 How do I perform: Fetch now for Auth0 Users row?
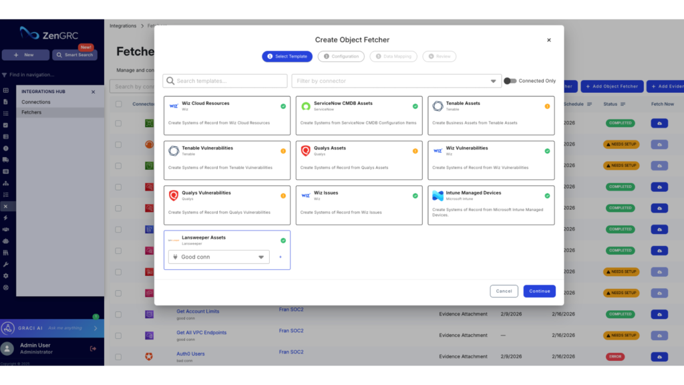pos(659,357)
